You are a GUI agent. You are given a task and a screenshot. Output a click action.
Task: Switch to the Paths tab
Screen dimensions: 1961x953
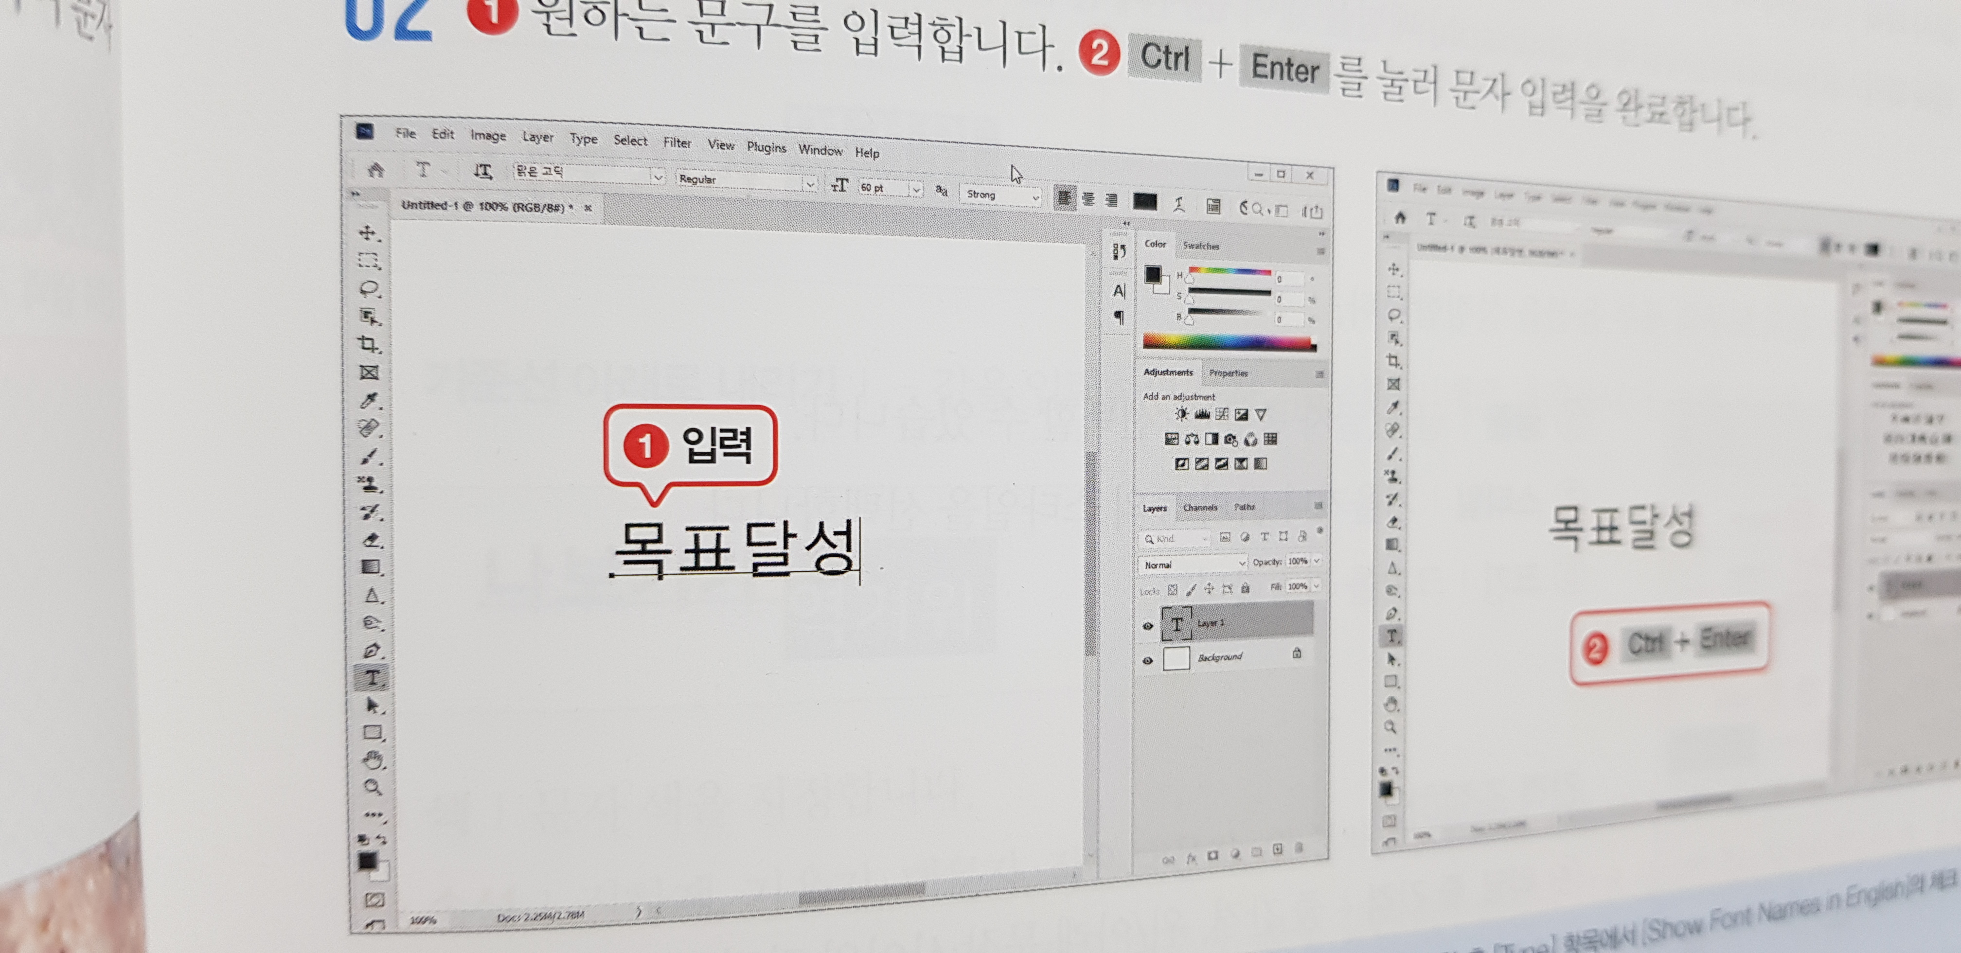pyautogui.click(x=1244, y=506)
